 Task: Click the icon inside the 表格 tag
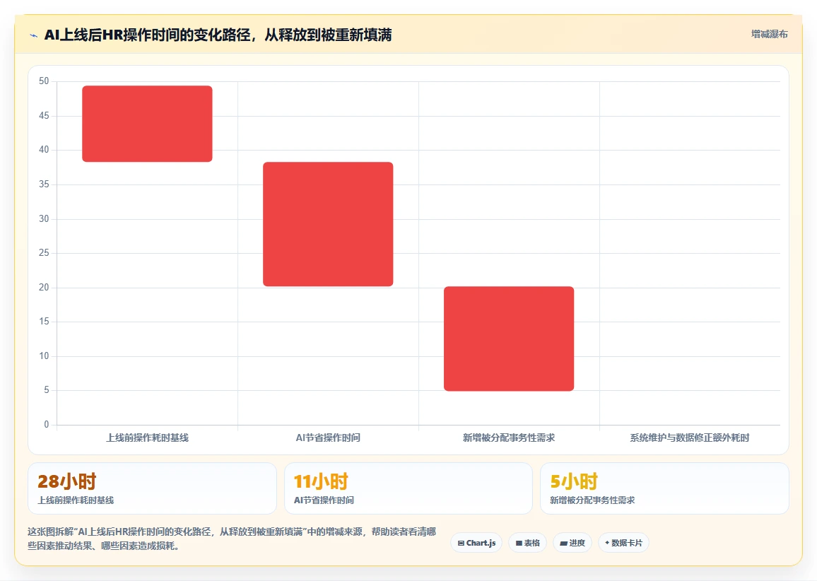click(519, 543)
